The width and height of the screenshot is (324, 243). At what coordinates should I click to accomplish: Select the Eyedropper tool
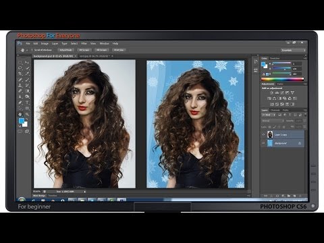click(x=27, y=74)
